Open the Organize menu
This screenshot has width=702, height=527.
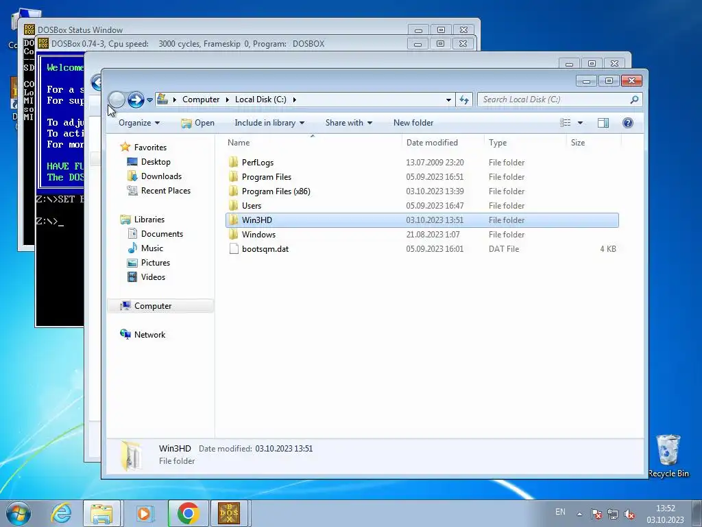[138, 123]
